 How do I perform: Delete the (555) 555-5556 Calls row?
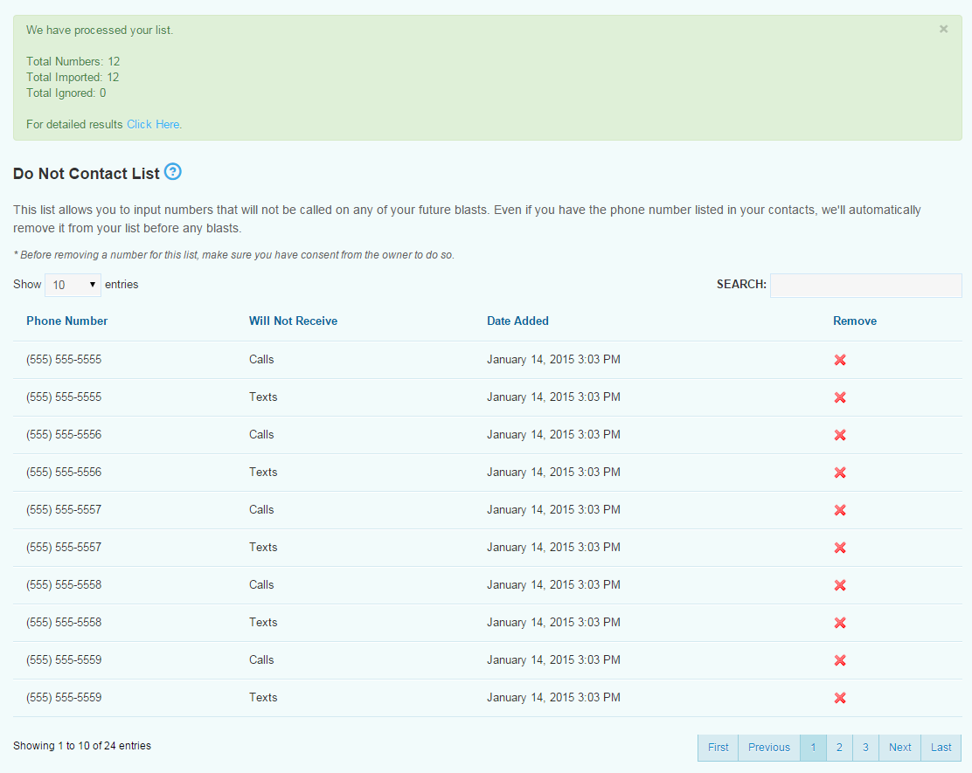[x=840, y=435]
